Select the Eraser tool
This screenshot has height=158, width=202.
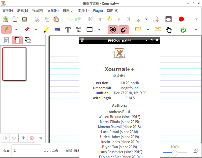click(26, 30)
